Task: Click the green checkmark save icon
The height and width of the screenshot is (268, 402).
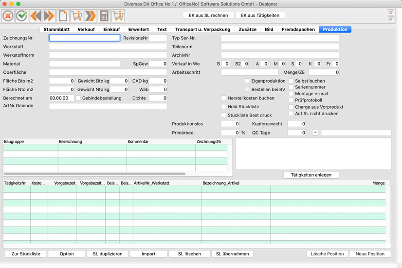Action: [x=22, y=16]
